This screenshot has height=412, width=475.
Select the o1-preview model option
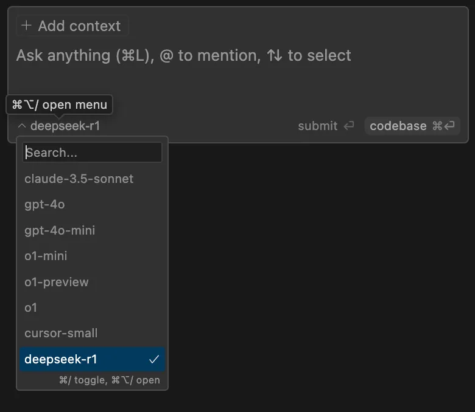(57, 282)
